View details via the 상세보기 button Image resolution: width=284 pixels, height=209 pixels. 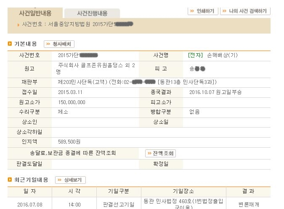coord(70,180)
